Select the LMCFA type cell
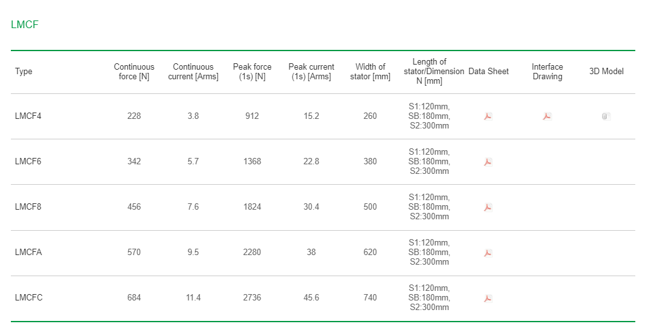 (28, 252)
